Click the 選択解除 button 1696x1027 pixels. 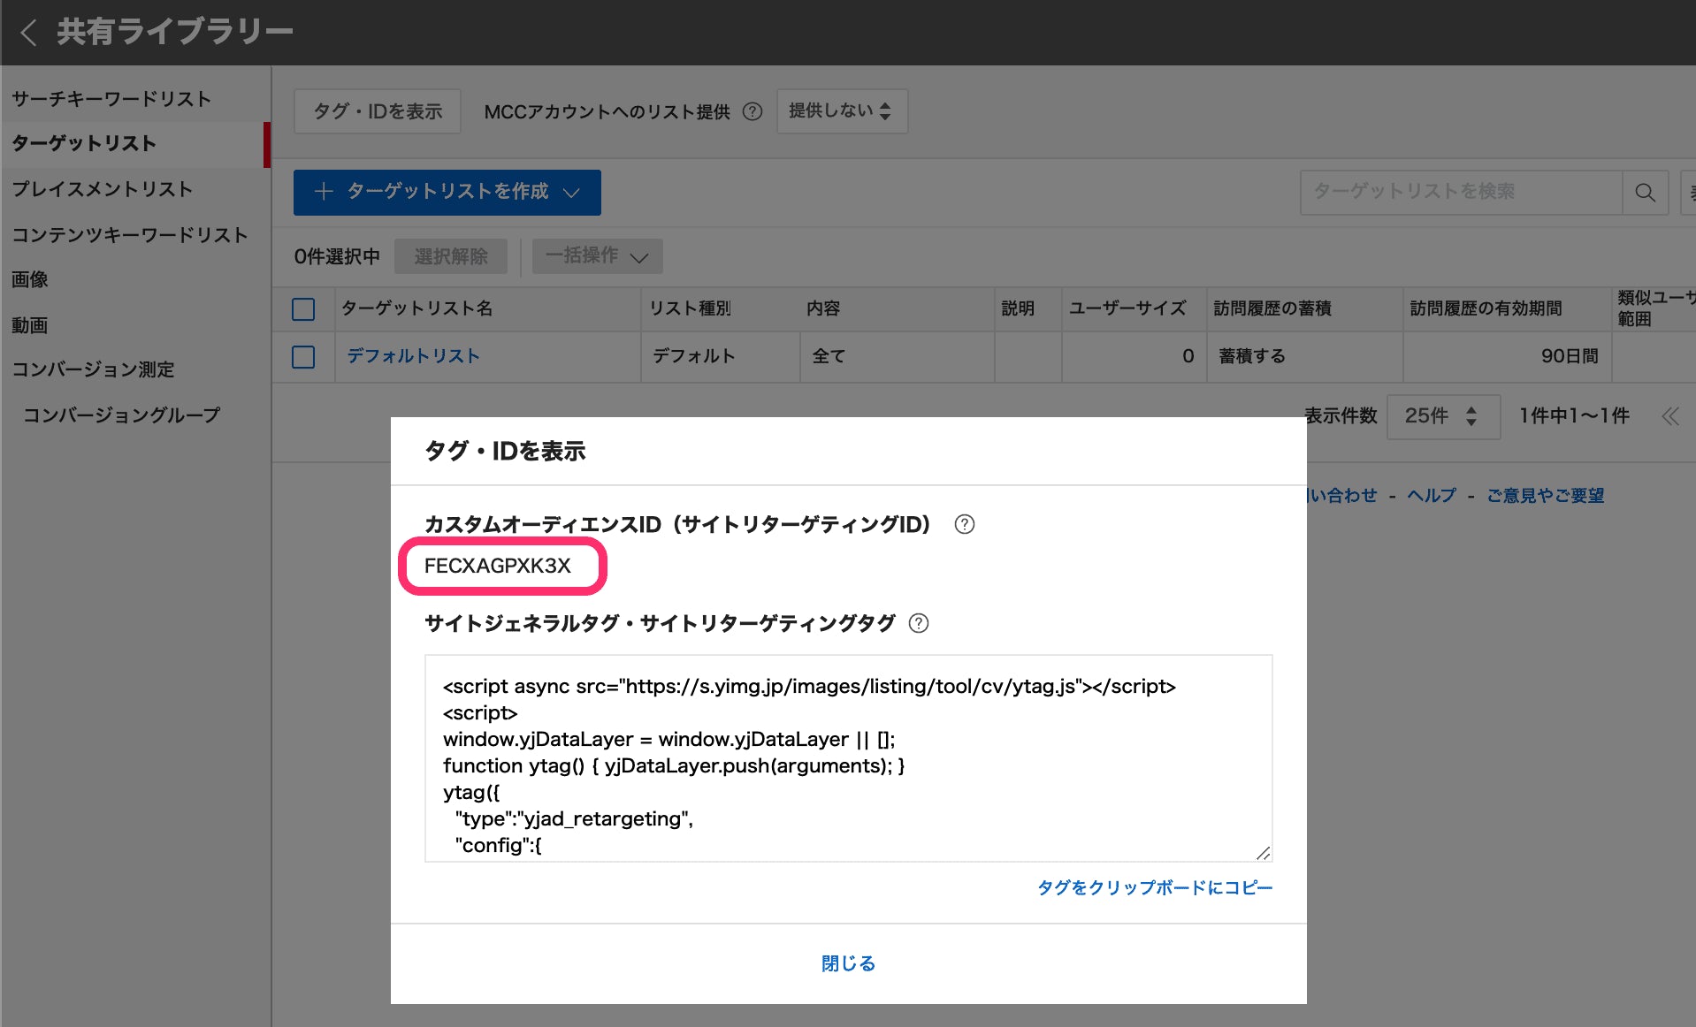click(451, 256)
